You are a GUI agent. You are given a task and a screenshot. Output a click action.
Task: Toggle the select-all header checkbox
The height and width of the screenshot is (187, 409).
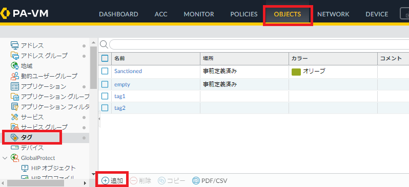pos(105,58)
